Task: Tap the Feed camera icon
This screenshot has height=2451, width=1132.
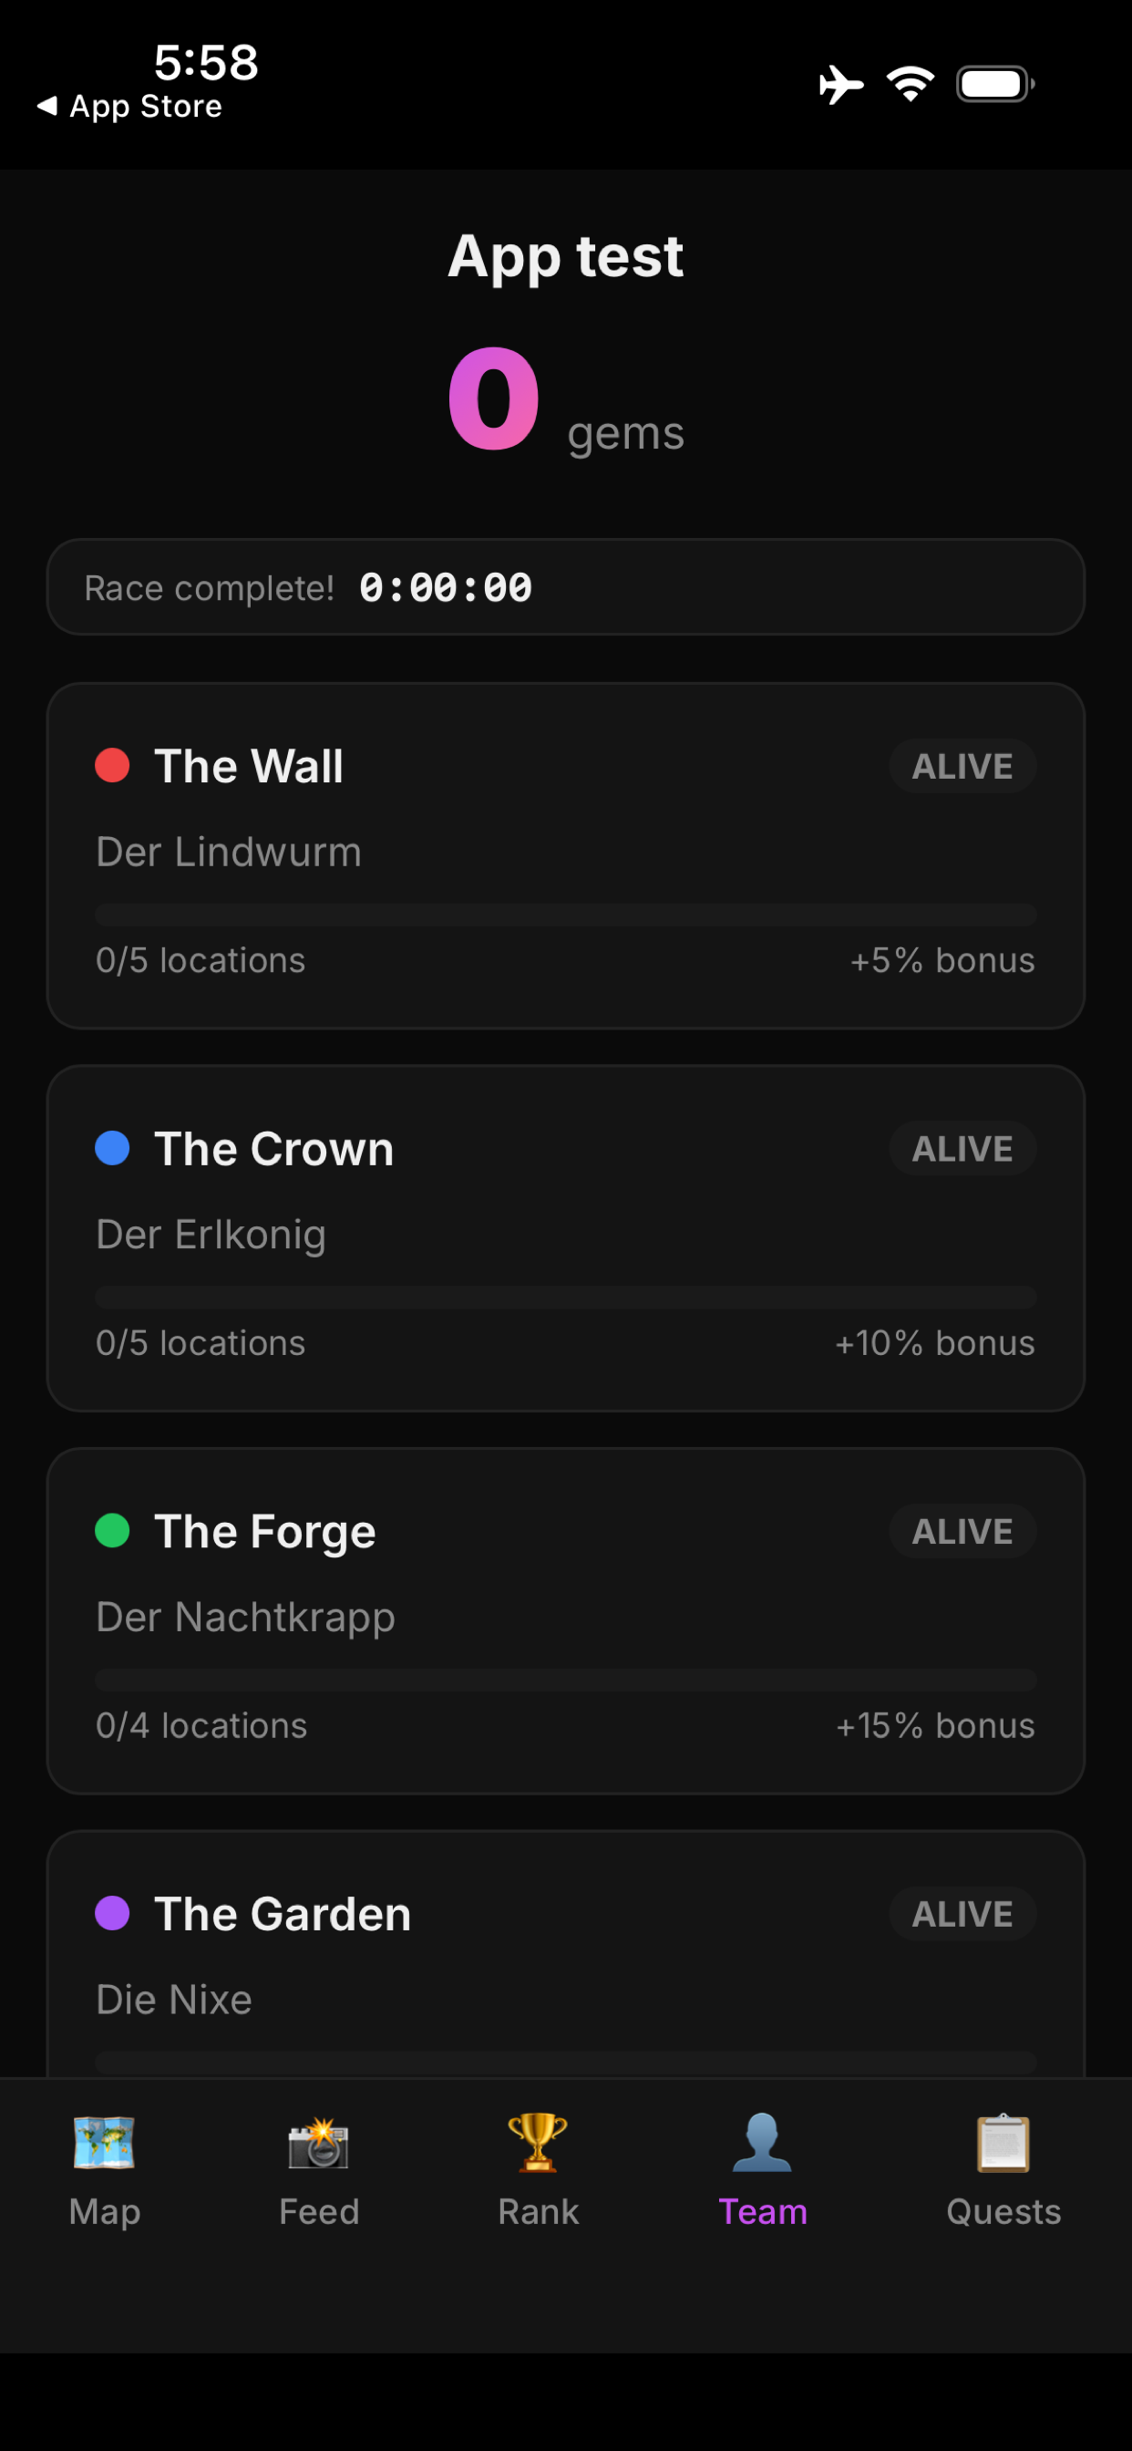Action: click(x=319, y=2143)
